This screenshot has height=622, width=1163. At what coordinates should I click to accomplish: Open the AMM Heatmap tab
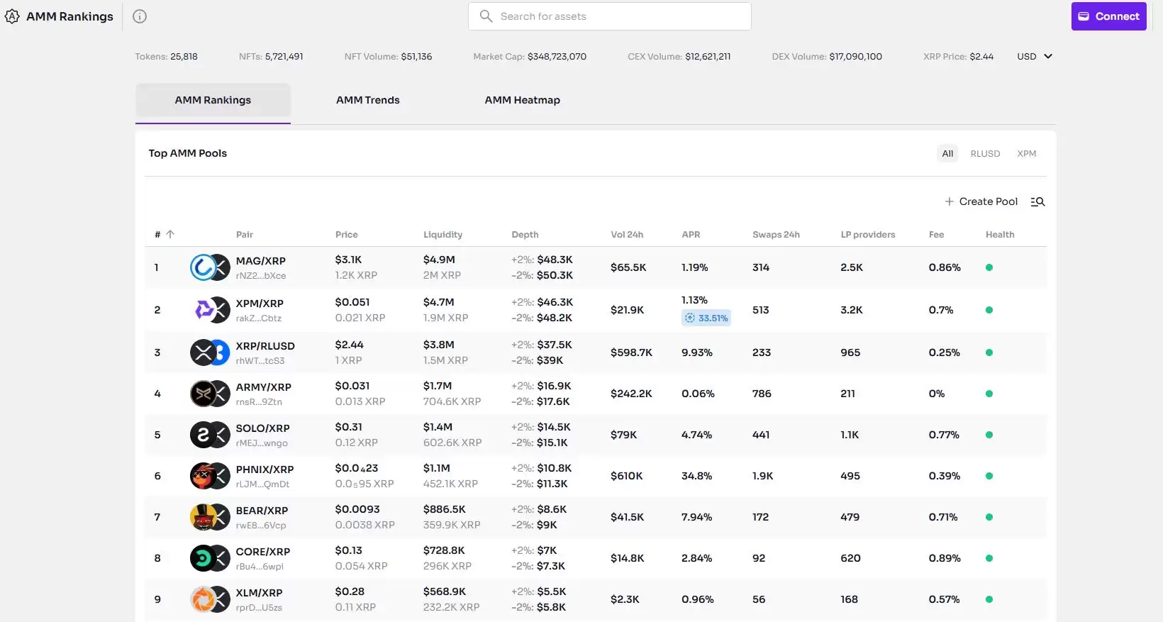coord(522,100)
